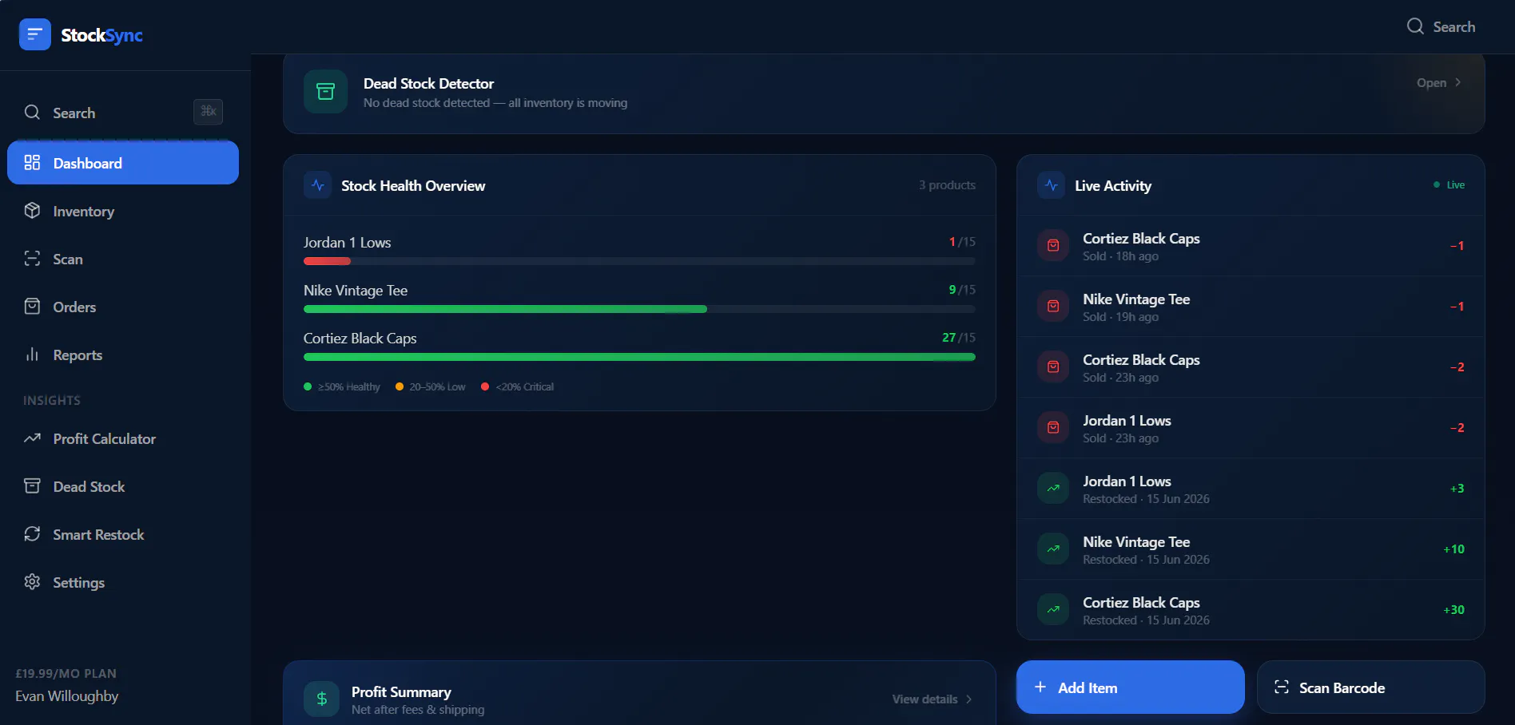Image resolution: width=1515 pixels, height=725 pixels.
Task: Click the orange Low legend dot
Action: pyautogui.click(x=400, y=386)
